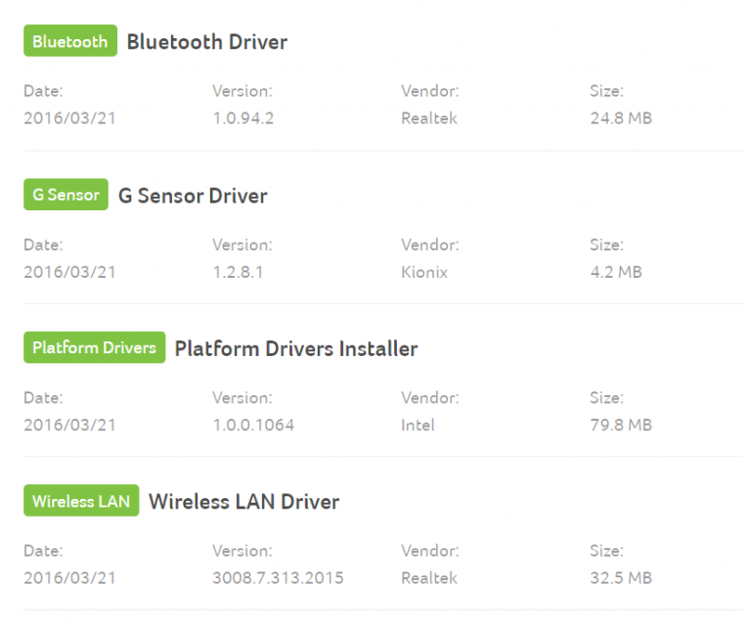Select Platform Drivers version 1.0.0.1064
The image size is (751, 631).
click(253, 425)
